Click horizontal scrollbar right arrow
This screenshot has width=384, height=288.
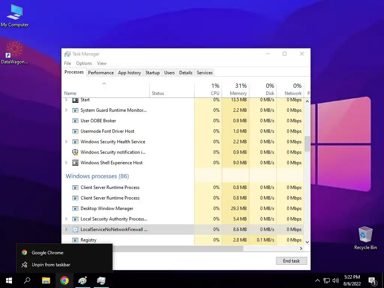coord(301,248)
